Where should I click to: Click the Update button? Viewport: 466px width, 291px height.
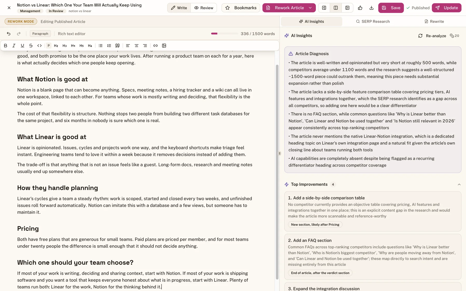447,8
